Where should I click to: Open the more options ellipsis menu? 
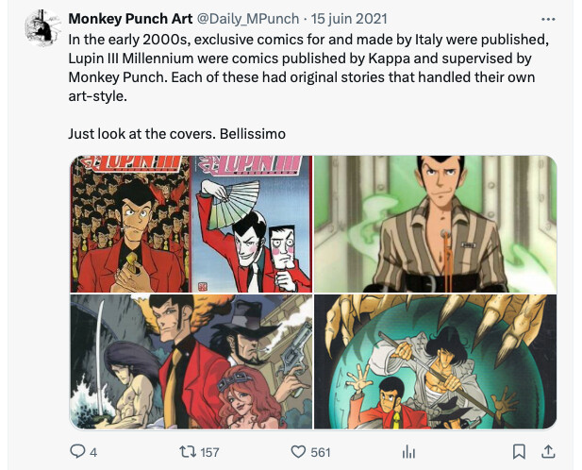pos(548,19)
